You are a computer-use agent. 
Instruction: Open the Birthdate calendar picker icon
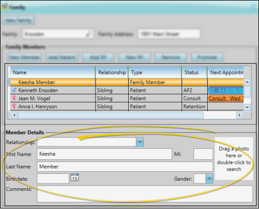pyautogui.click(x=75, y=178)
